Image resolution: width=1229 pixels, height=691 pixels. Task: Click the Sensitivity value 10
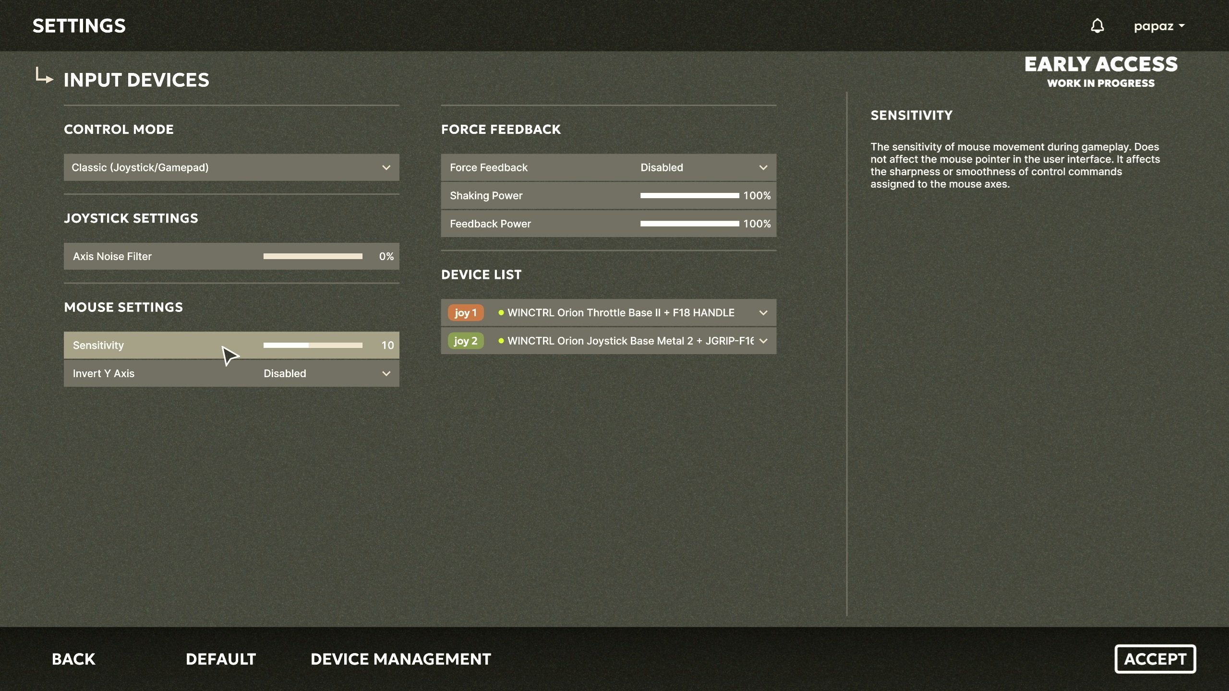coord(387,345)
